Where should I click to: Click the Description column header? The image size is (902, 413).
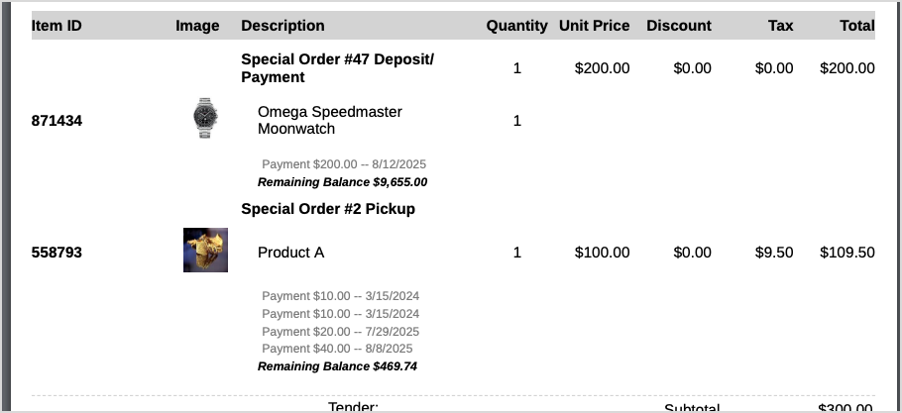[x=282, y=26]
